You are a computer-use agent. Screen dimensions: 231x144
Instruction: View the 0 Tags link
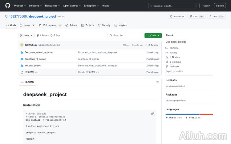pos(55,35)
